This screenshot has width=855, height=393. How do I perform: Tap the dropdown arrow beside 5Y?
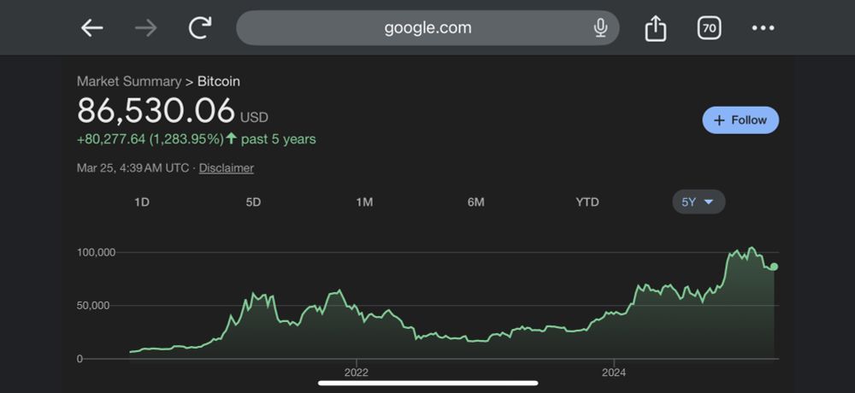pyautogui.click(x=708, y=202)
